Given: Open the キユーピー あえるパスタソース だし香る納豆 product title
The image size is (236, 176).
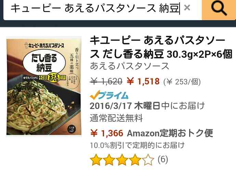Looking at the screenshot, I should point(161,47).
